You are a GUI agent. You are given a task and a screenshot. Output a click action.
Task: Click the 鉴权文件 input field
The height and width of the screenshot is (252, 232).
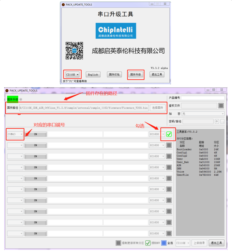coord(199,105)
